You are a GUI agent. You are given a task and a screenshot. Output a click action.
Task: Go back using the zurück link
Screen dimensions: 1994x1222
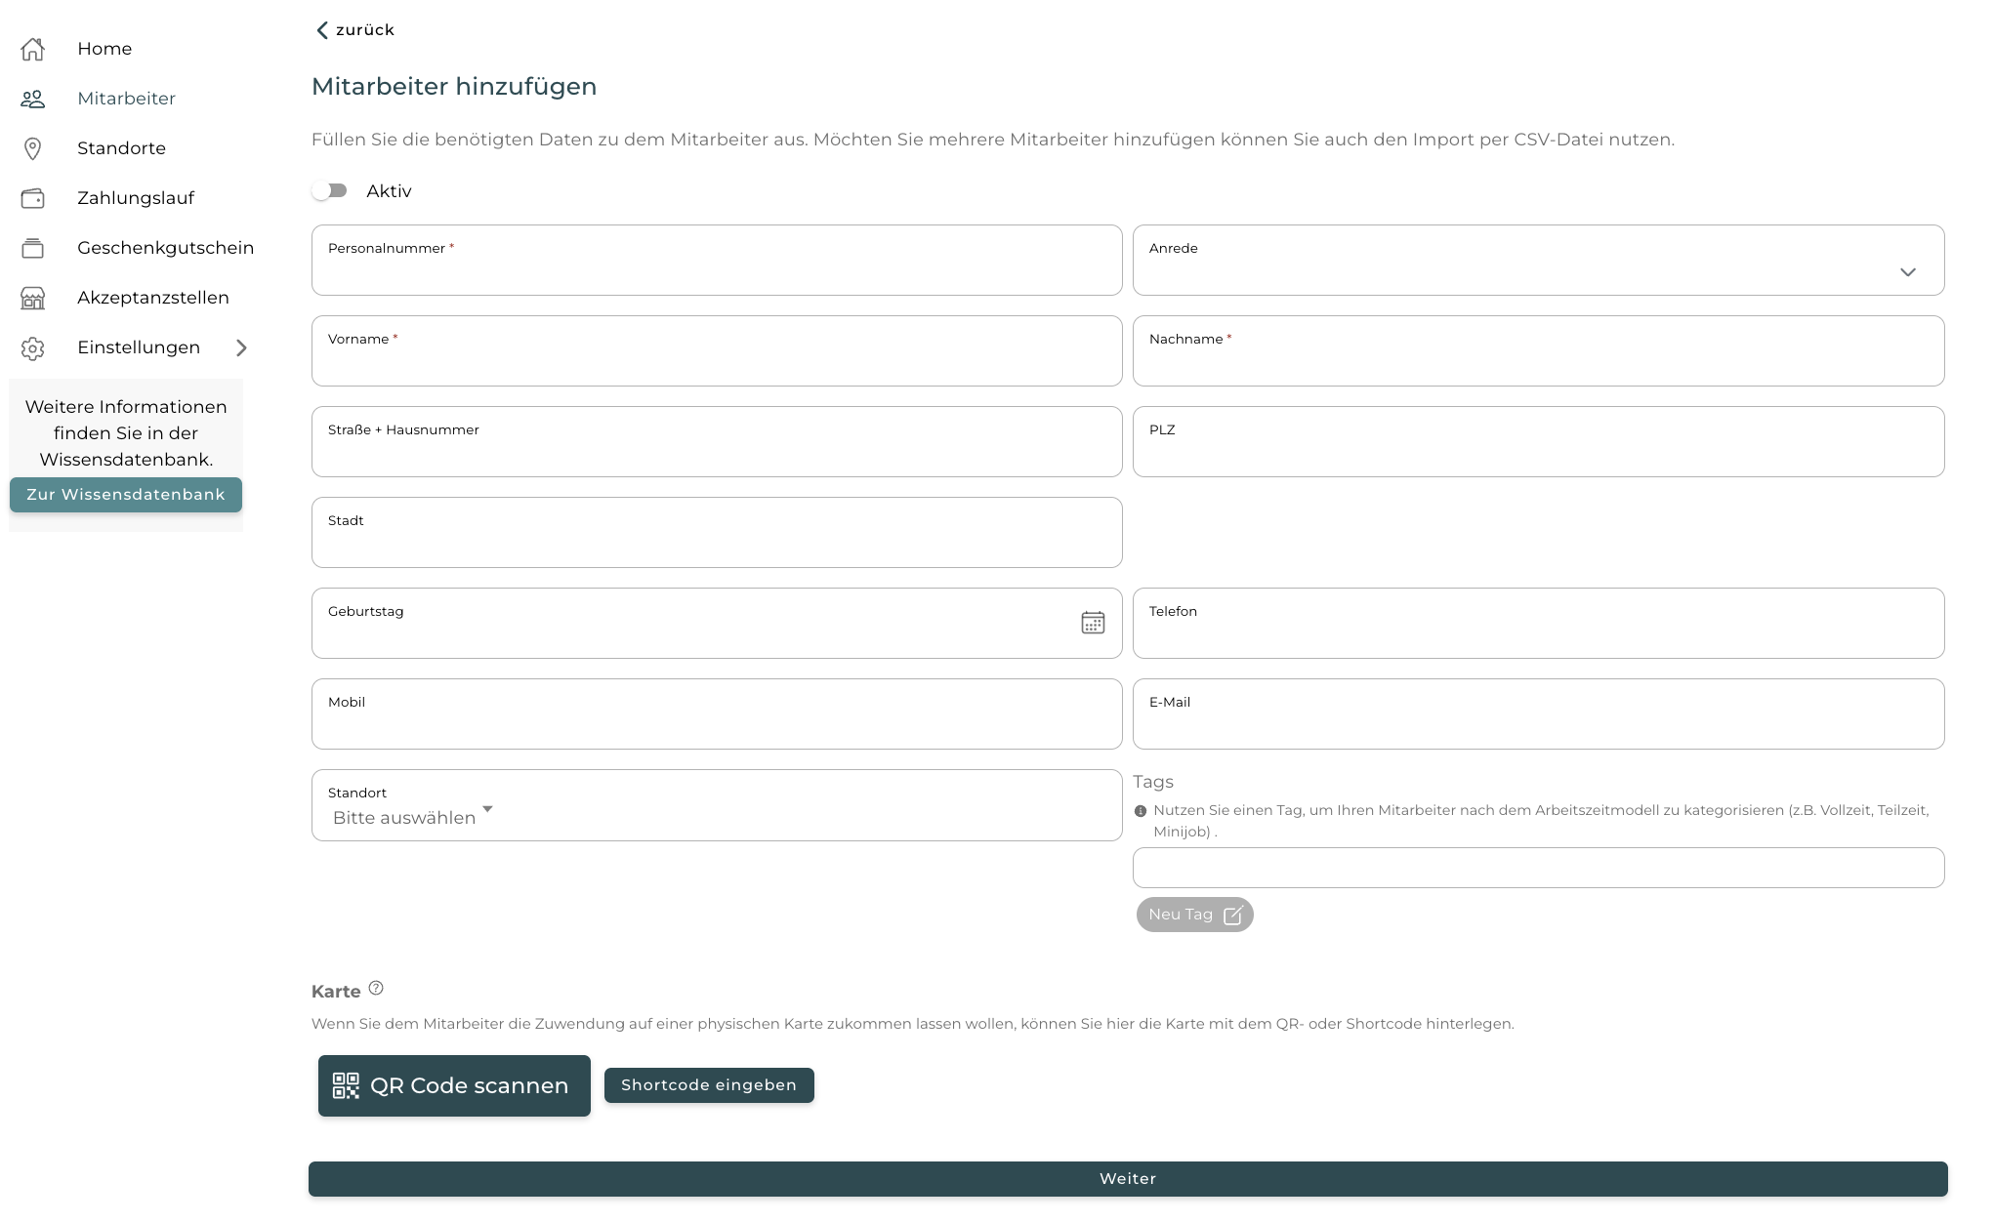[x=355, y=30]
